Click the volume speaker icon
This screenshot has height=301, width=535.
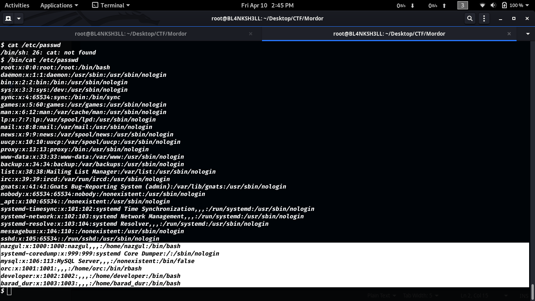[x=493, y=5]
